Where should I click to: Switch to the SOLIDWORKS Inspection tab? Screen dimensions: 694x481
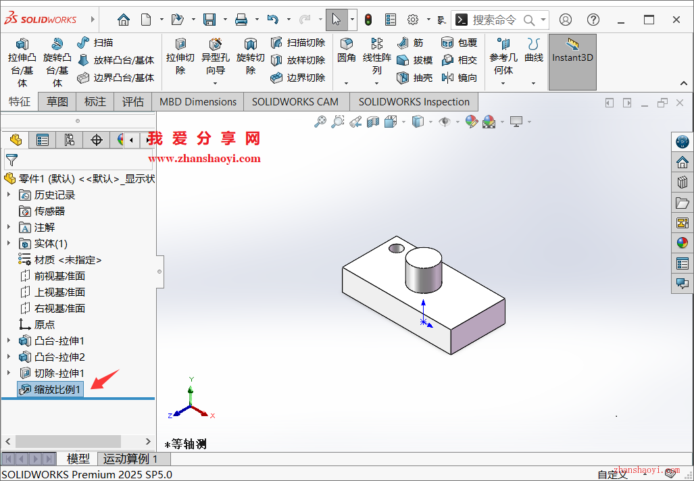[x=414, y=102]
